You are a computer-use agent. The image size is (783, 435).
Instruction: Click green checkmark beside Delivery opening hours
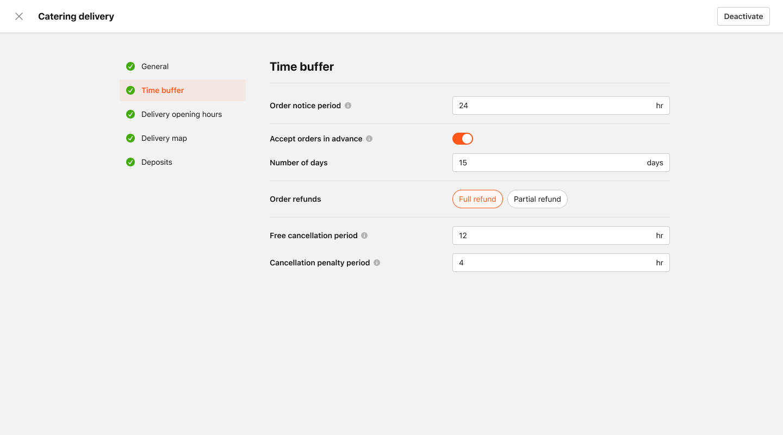[130, 114]
